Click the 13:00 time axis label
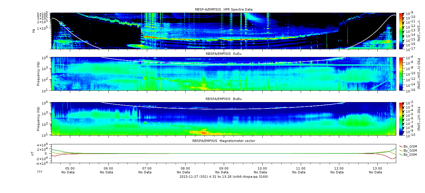425x193 pixels. point(377,168)
